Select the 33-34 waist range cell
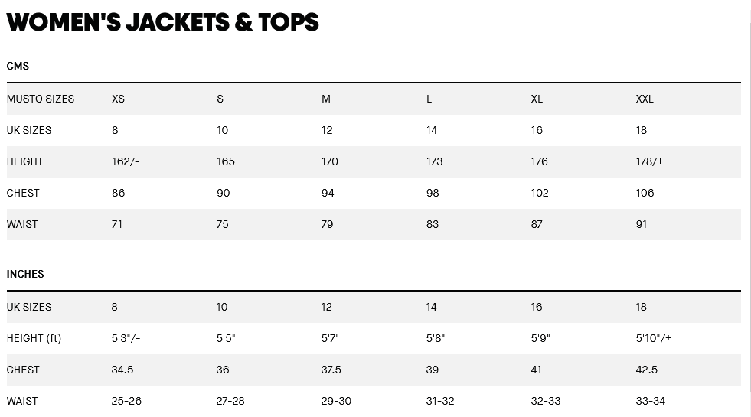The height and width of the screenshot is (417, 751). [651, 401]
